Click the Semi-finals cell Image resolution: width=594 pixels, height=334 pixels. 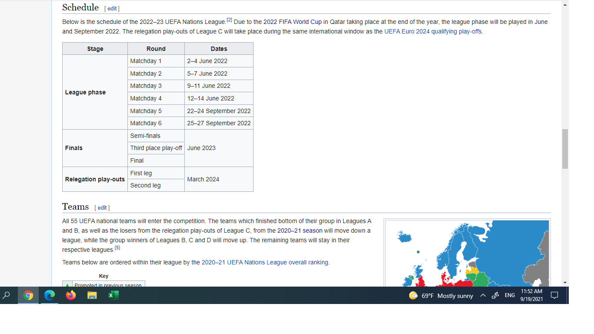click(156, 136)
